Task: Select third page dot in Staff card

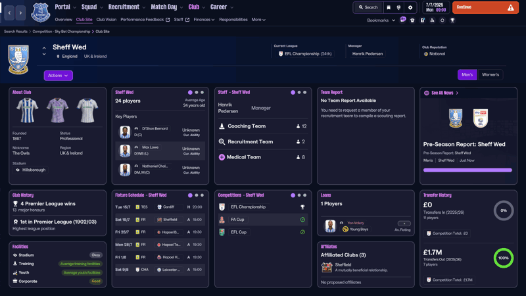Action: click(304, 92)
